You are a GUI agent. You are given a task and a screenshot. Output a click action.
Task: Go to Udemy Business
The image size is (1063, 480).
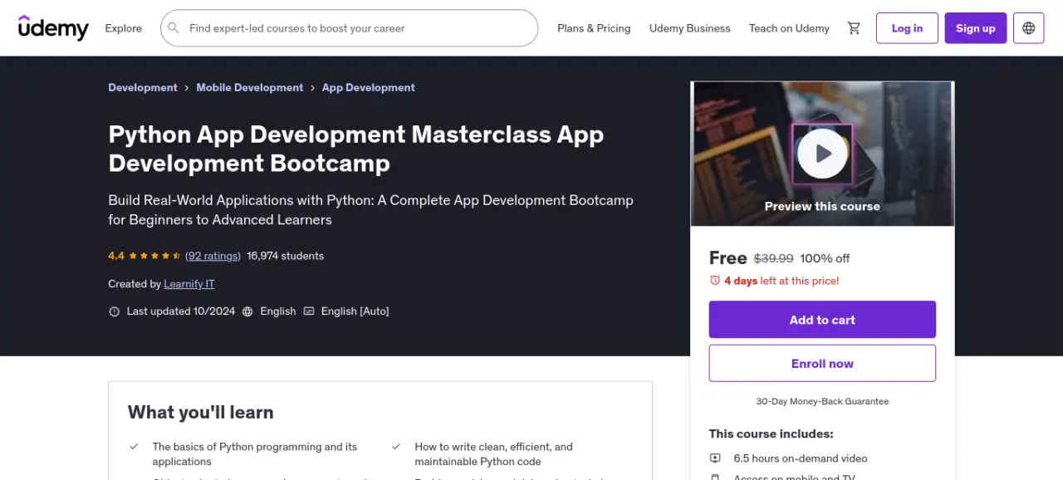point(690,28)
